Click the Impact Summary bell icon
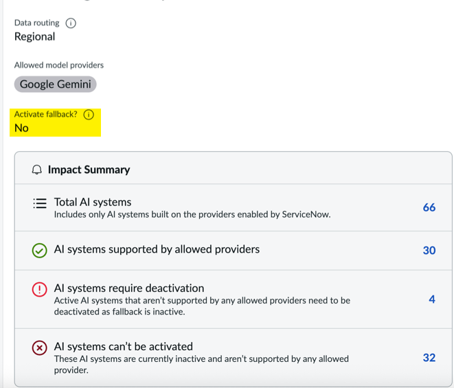 click(x=37, y=170)
